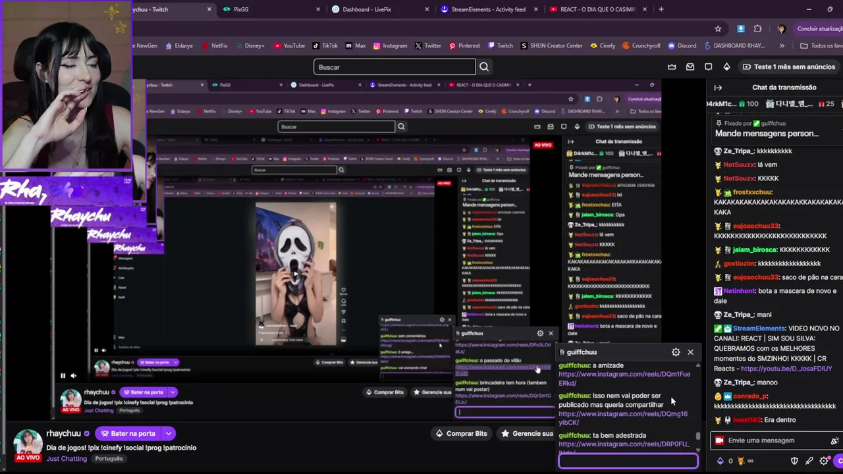Screen dimensions: 843x474
Task: Click the whisper scroll-up arrow
Action: click(x=698, y=364)
